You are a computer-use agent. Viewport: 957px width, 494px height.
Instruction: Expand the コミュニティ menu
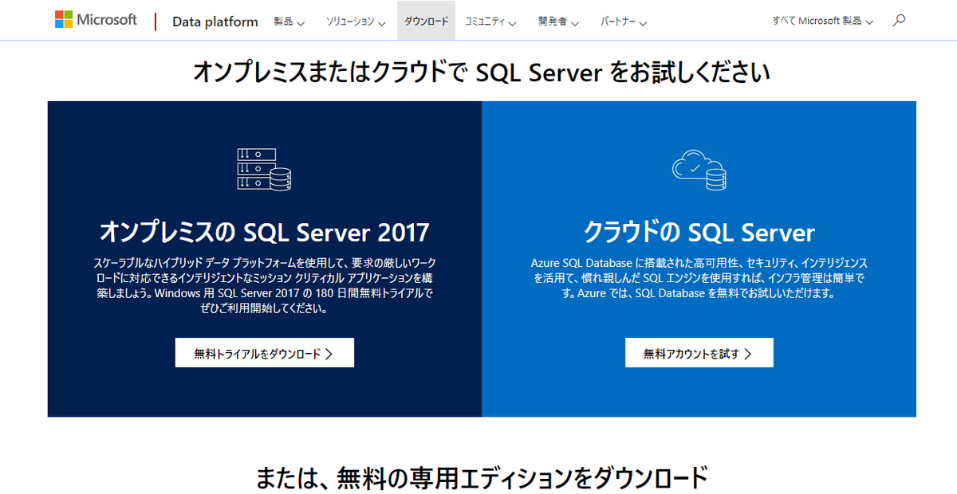(490, 22)
